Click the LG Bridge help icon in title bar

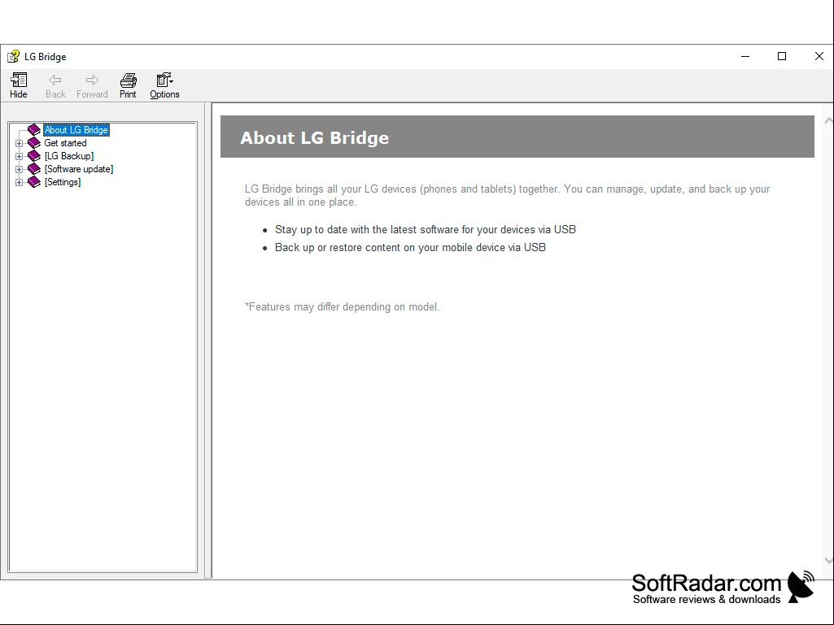point(13,56)
